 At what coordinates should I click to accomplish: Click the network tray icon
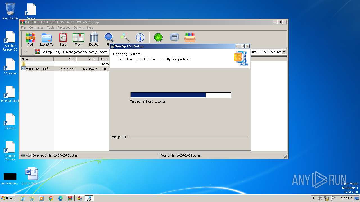pyautogui.click(x=327, y=198)
